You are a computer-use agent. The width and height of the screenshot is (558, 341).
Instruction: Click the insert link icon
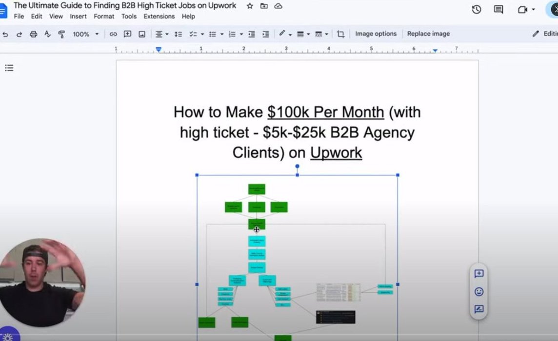tap(113, 34)
